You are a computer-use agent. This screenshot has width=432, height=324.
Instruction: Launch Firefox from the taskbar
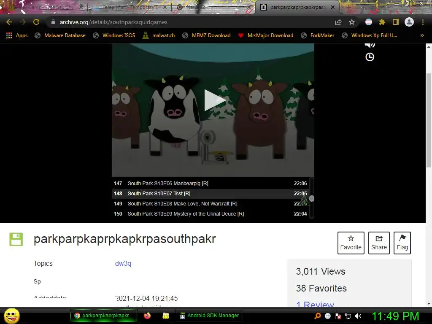coord(147,316)
